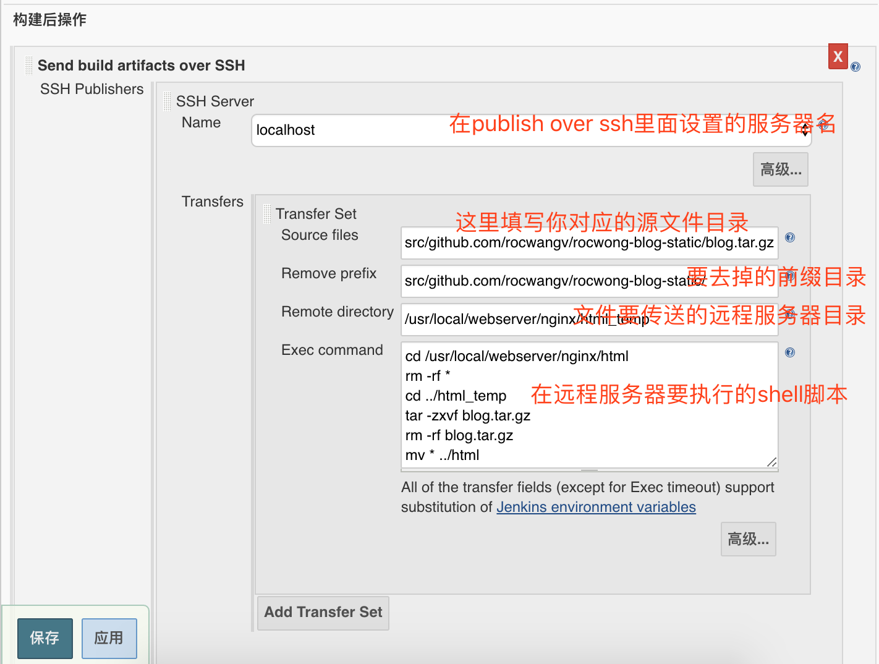Click the 'tar -zxvf blog.tar.gz' command line
This screenshot has width=879, height=664.
point(468,415)
